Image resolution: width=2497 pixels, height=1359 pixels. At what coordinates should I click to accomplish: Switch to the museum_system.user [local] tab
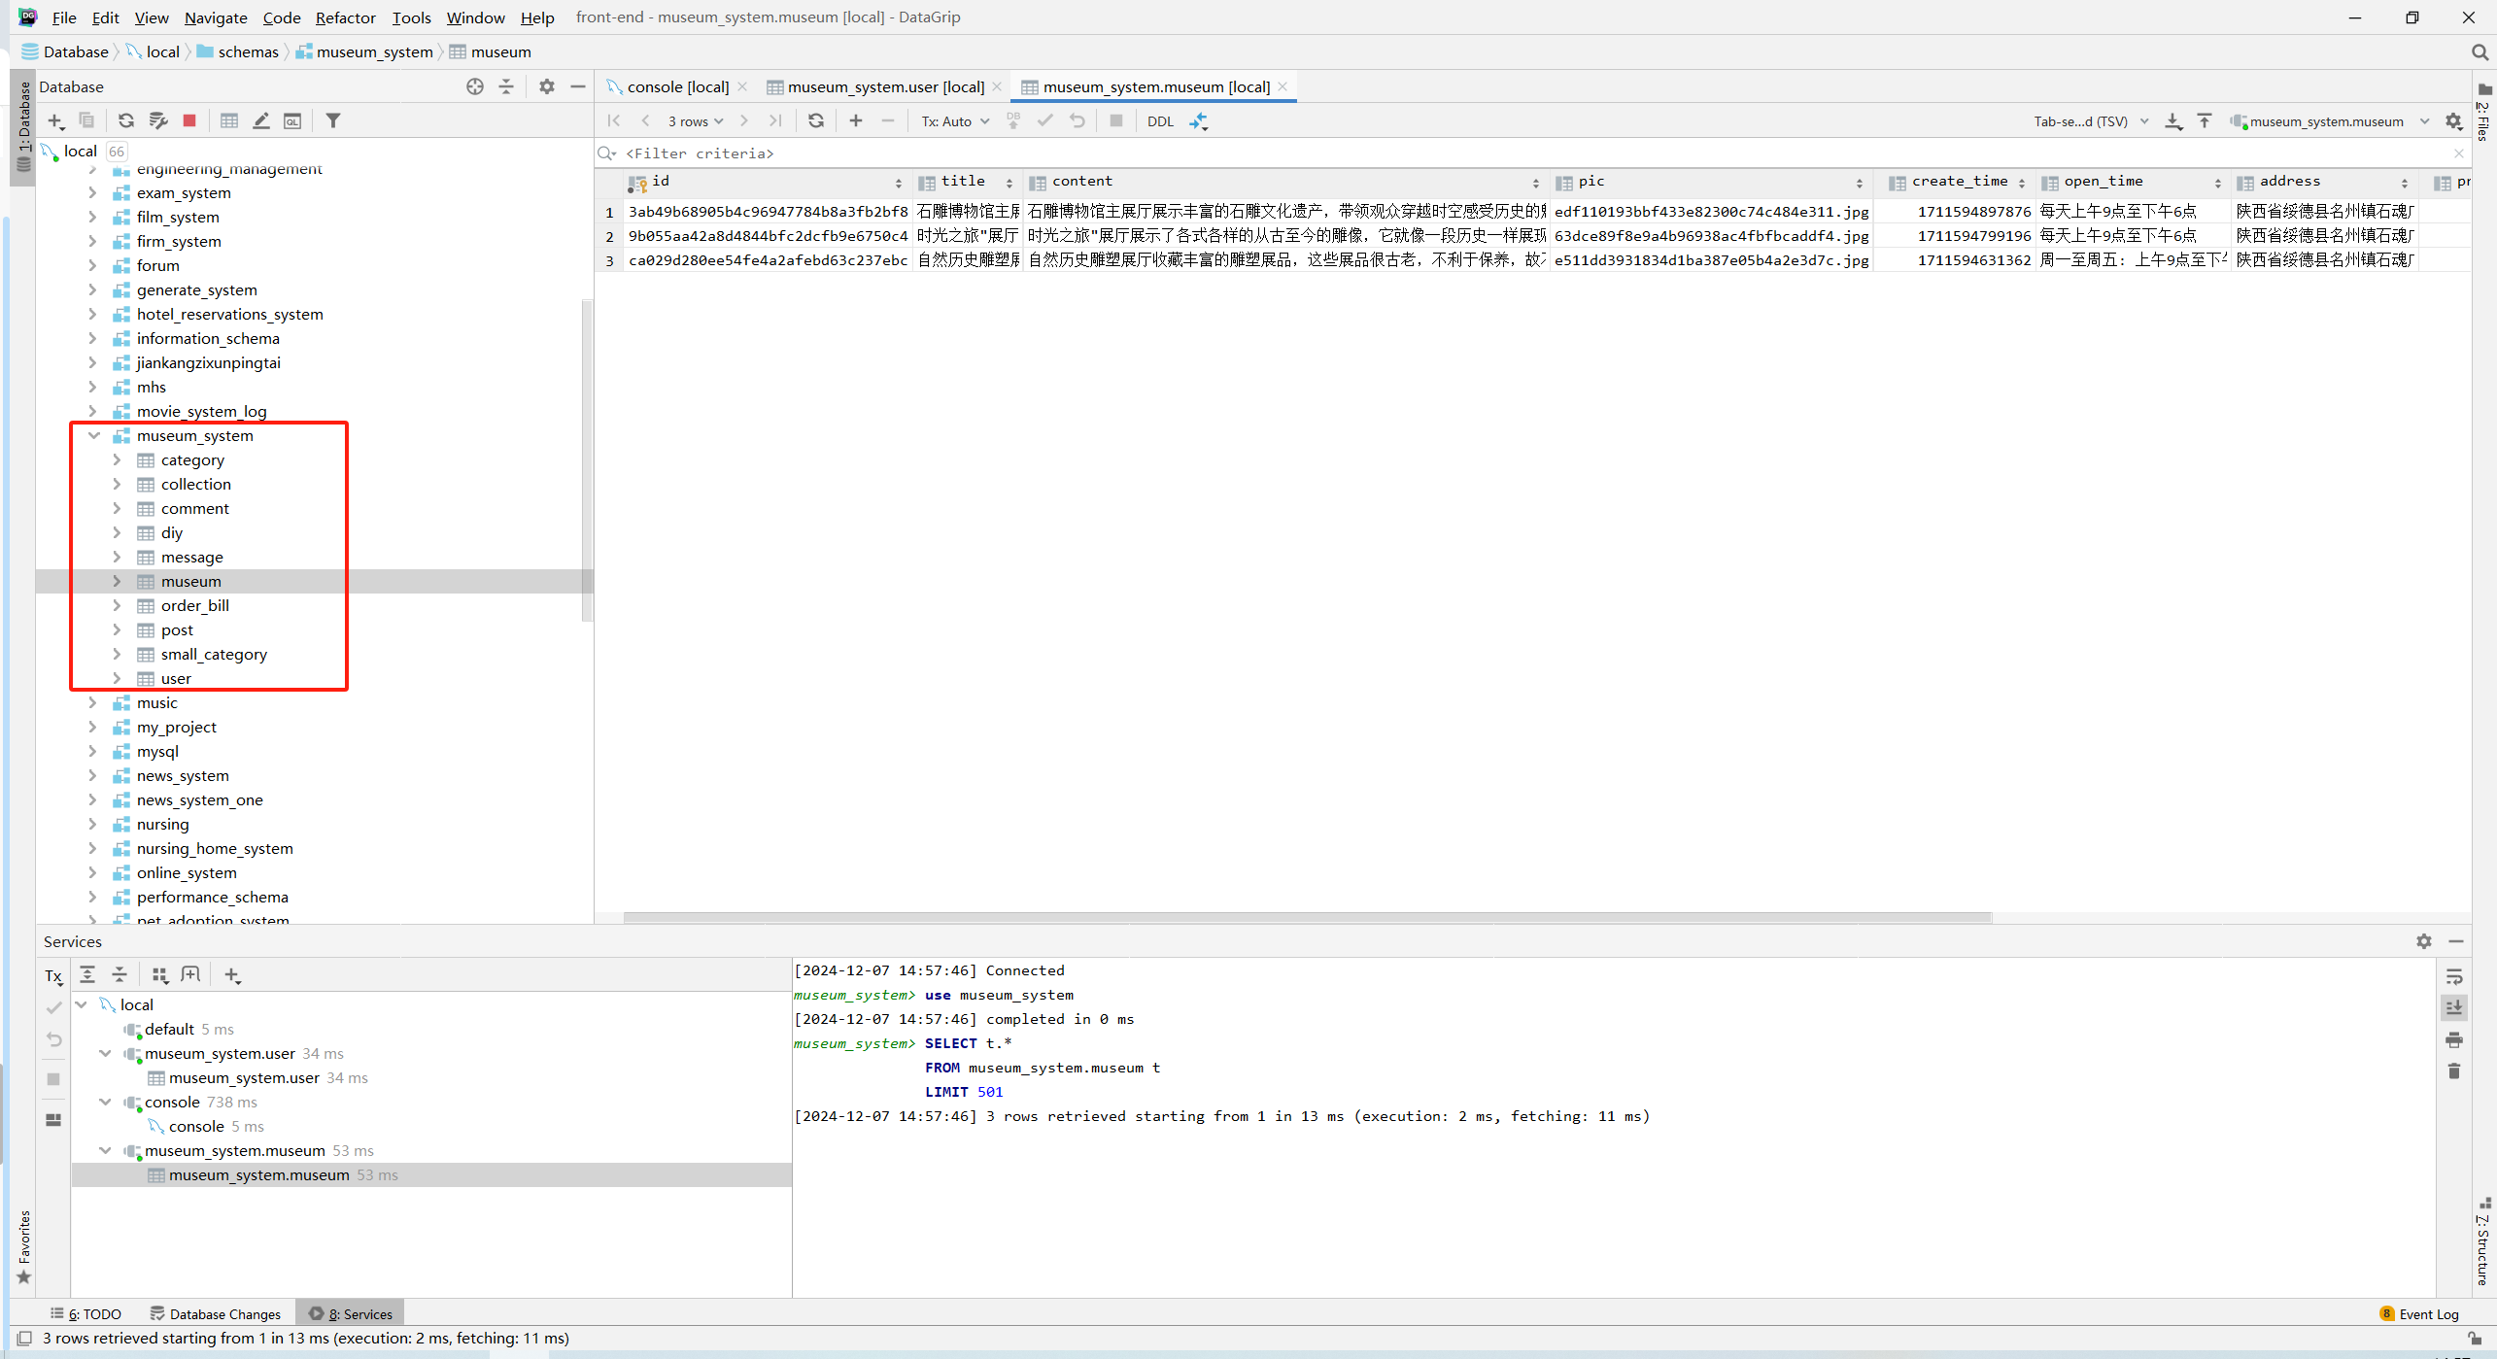coord(885,86)
